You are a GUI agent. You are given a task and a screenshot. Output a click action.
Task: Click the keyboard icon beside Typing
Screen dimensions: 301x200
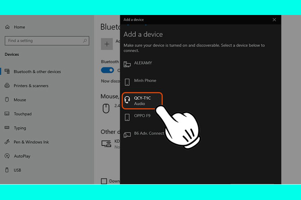[7, 127]
